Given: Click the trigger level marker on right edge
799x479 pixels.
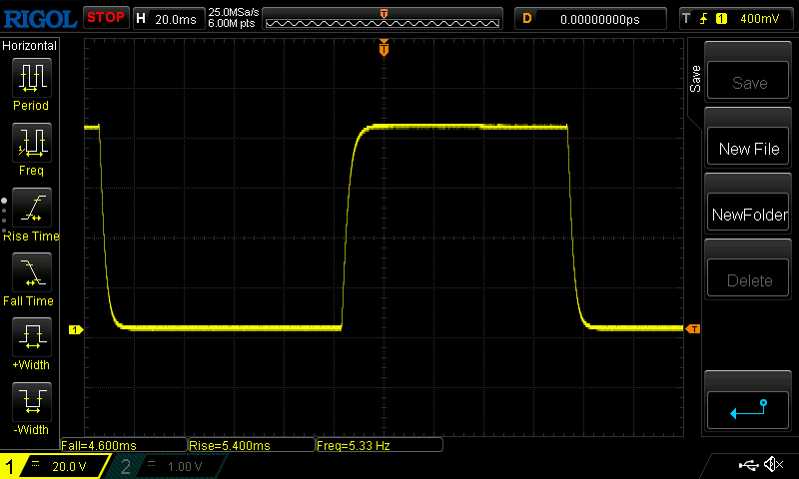Looking at the screenshot, I should [693, 329].
